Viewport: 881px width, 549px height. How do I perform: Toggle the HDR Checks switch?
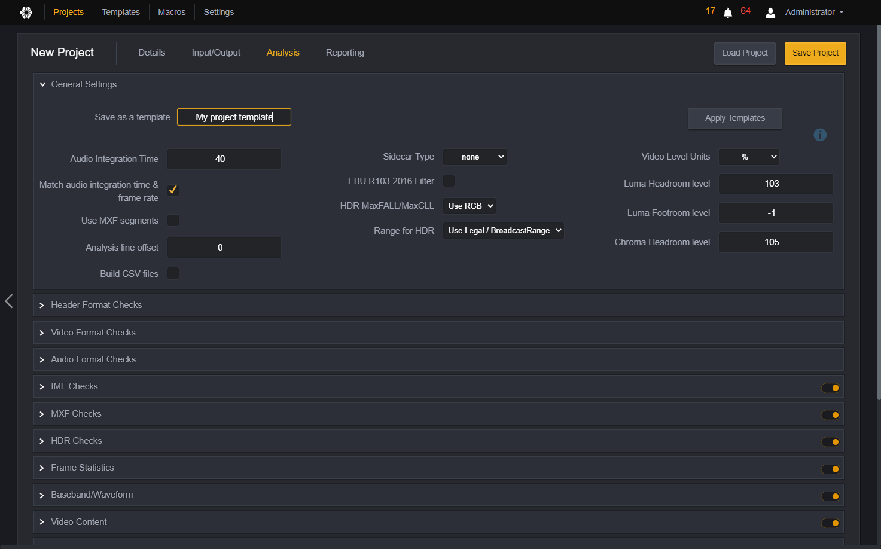(x=830, y=442)
